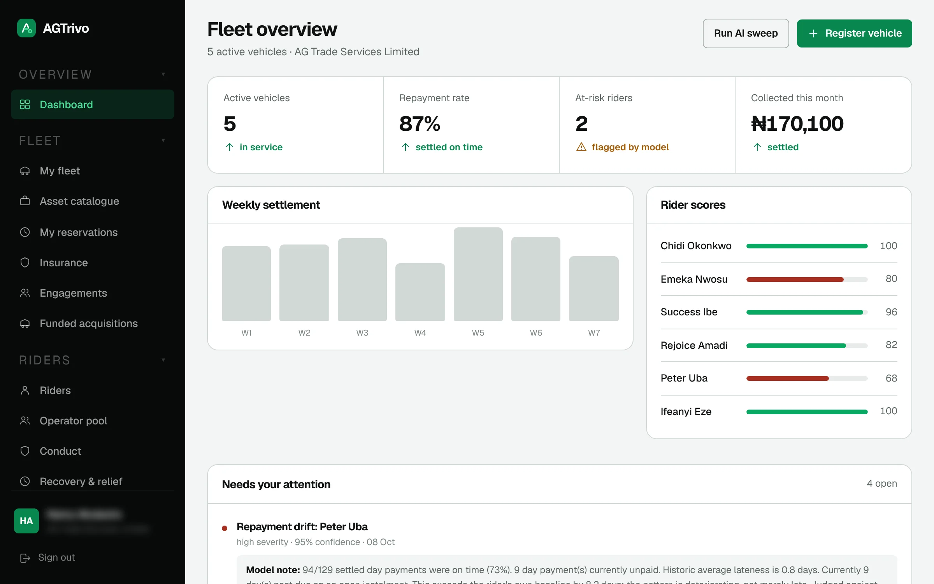Click the Success Ibe rider name
Viewport: 934px width, 584px height.
point(689,312)
